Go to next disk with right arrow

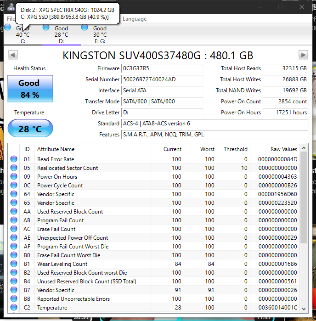coord(303,55)
